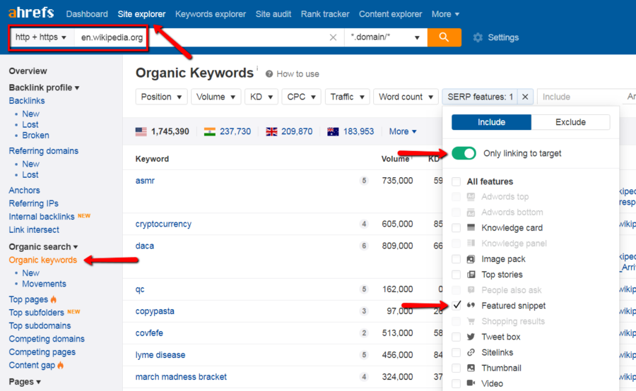This screenshot has height=391, width=636.
Task: Select the India flag country
Action: click(x=209, y=131)
